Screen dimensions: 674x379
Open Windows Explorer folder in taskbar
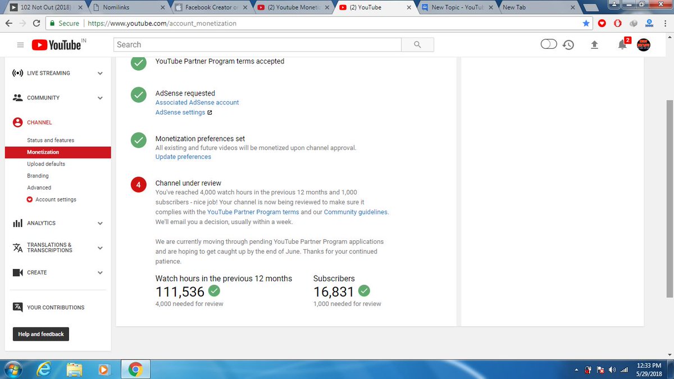[x=74, y=369]
